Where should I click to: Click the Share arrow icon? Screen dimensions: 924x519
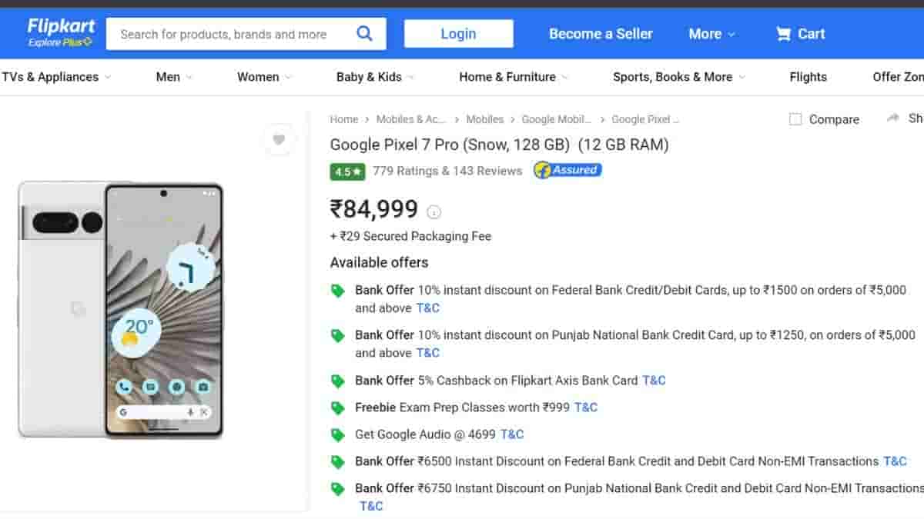pyautogui.click(x=893, y=118)
